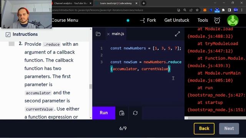Viewport: 246px width, 138px height.
Task: Open the light blue badge extension
Action: point(217,10)
